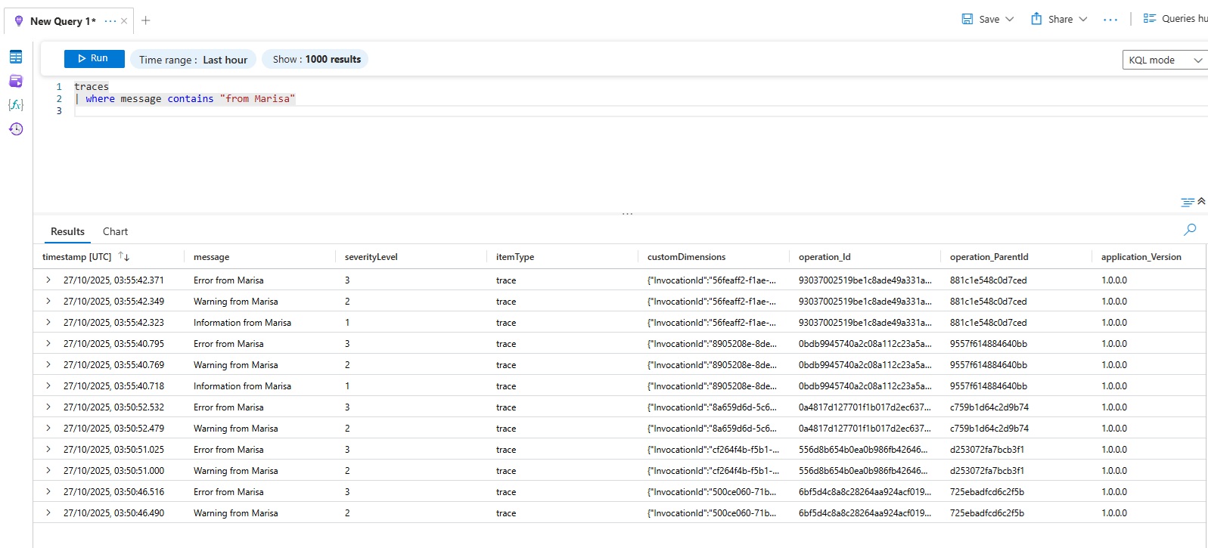Change the Time range: Last hour
Viewport: 1208px width, 548px height.
[x=193, y=60]
